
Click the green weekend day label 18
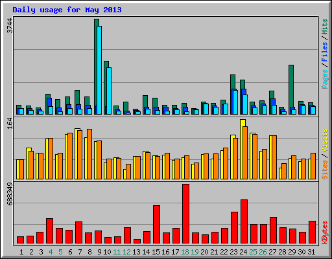(x=185, y=252)
